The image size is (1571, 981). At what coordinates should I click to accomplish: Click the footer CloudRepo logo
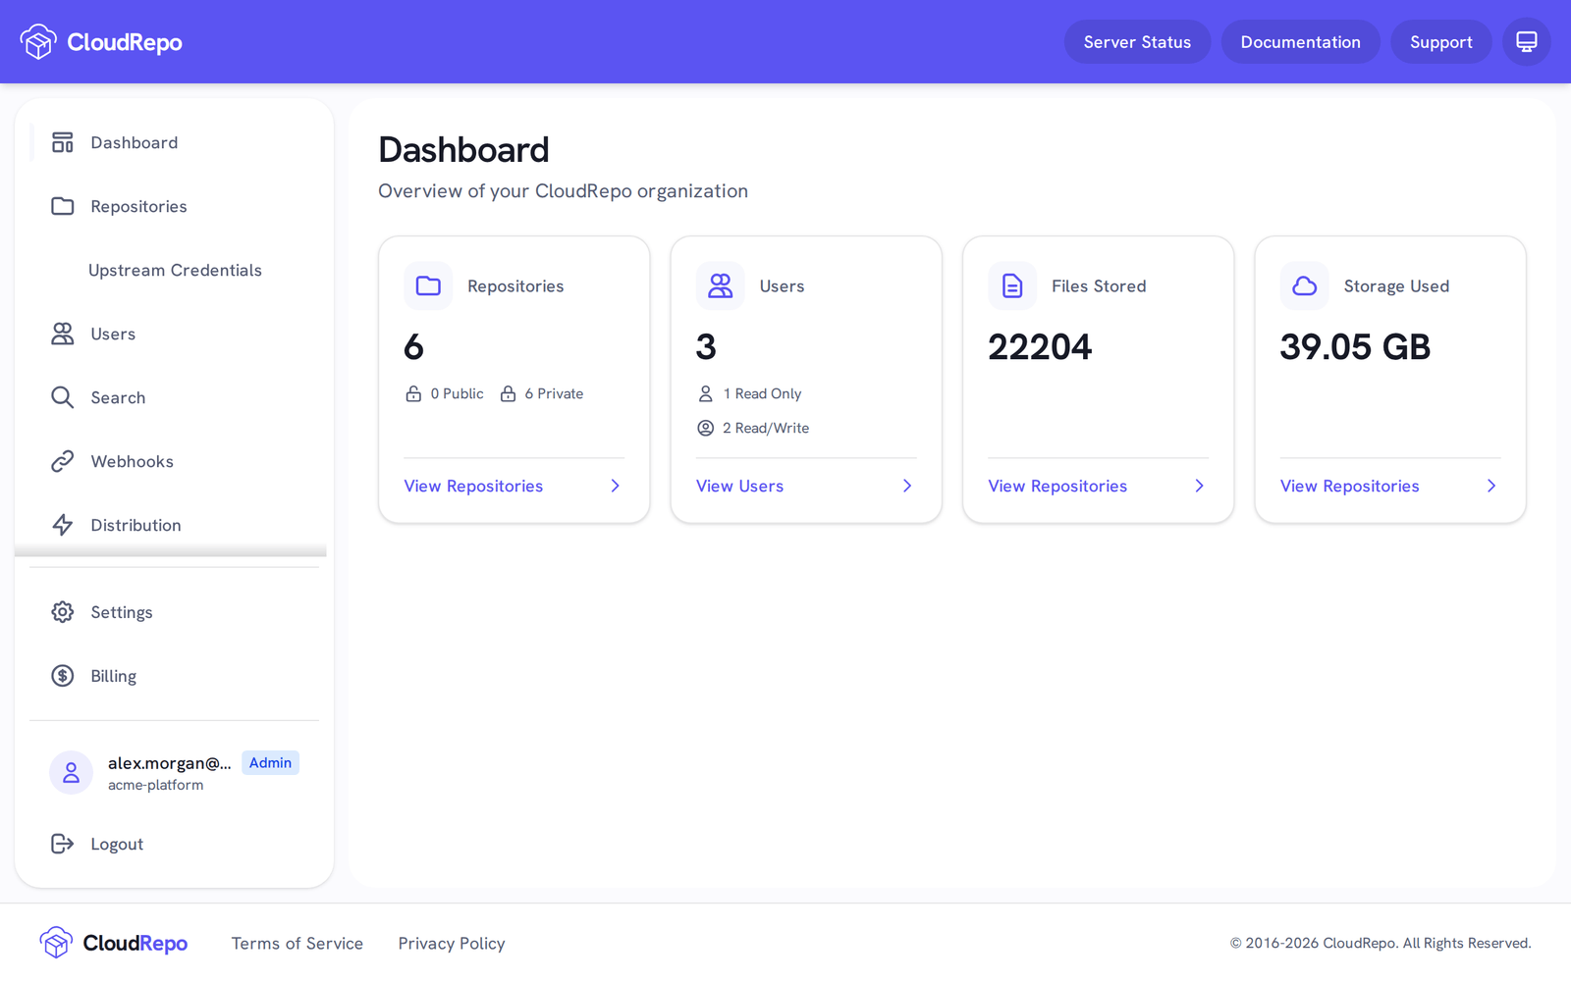[114, 943]
